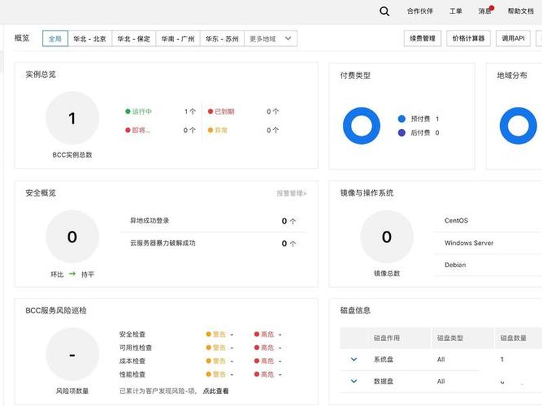Screen dimensions: 542x406
Task: Click the 云服务器暴力破解成功 row
Action: point(213,244)
